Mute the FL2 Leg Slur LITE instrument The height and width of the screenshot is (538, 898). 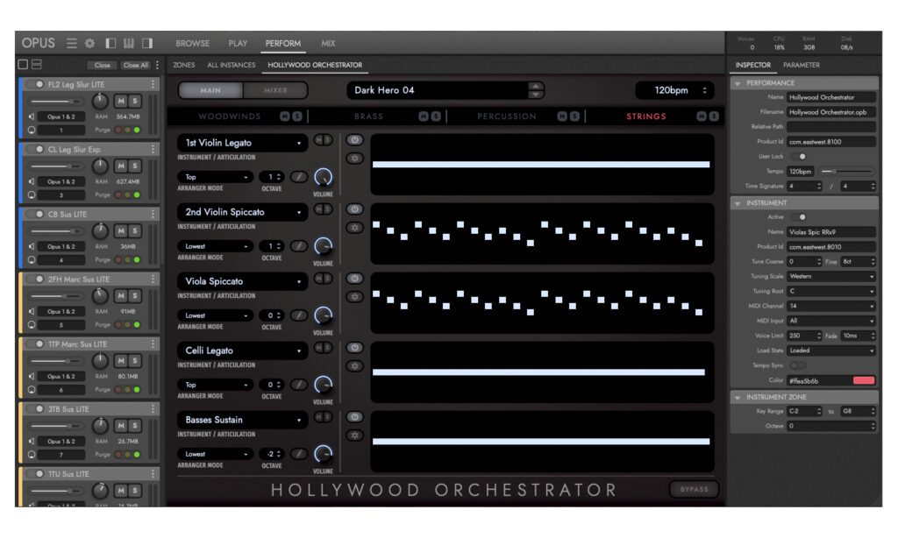point(121,102)
